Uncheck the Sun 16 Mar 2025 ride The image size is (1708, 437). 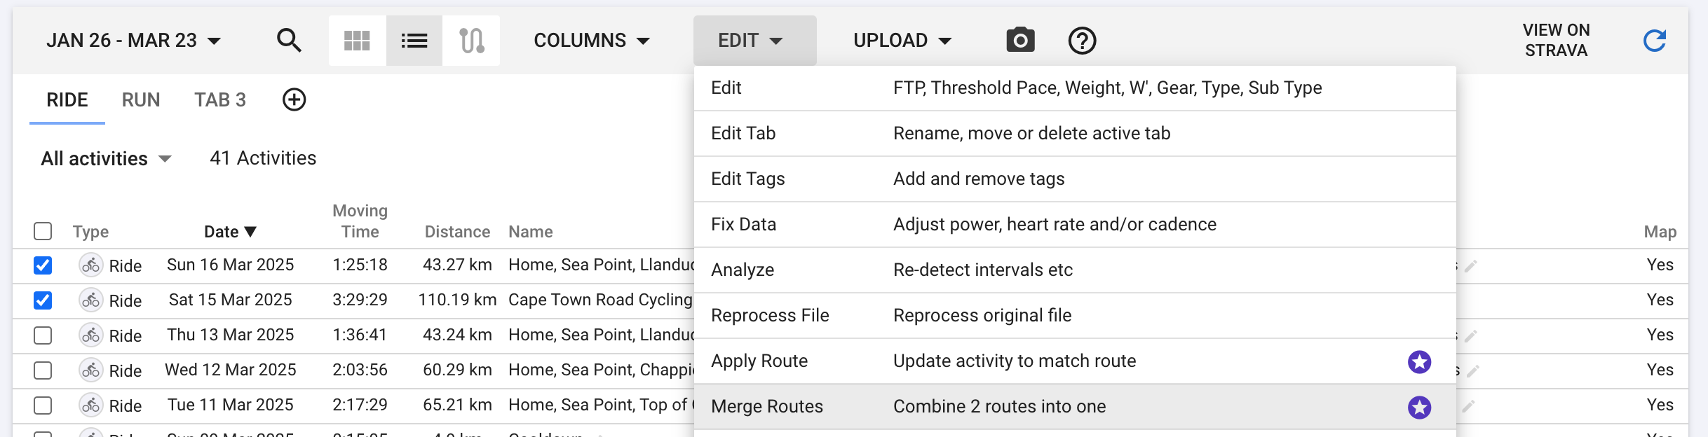(43, 265)
